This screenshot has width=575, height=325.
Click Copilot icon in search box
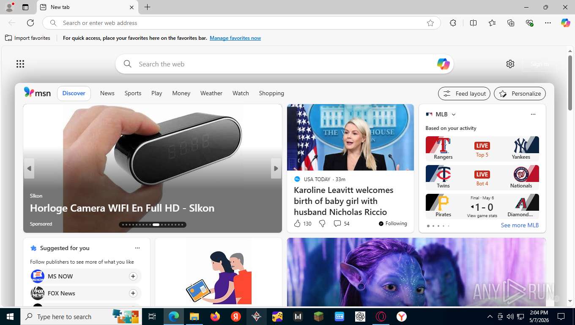coord(443,64)
